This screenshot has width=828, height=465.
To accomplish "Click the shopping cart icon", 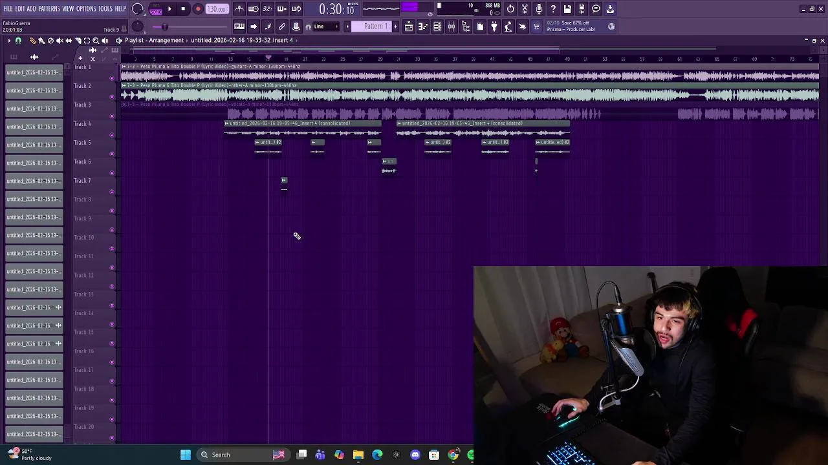I will coord(536,26).
